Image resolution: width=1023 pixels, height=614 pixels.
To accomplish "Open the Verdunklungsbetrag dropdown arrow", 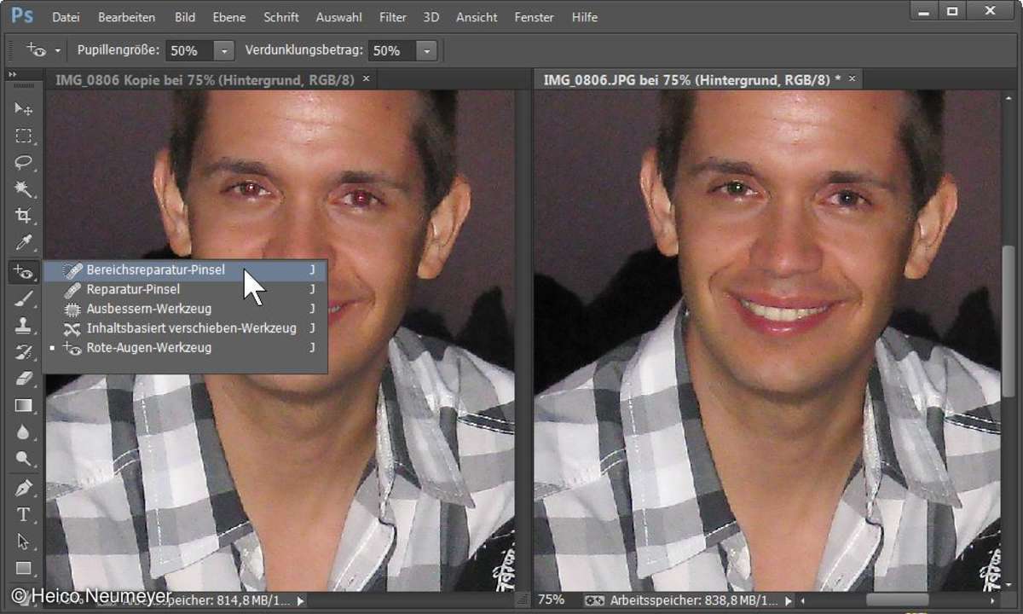I will click(x=426, y=50).
